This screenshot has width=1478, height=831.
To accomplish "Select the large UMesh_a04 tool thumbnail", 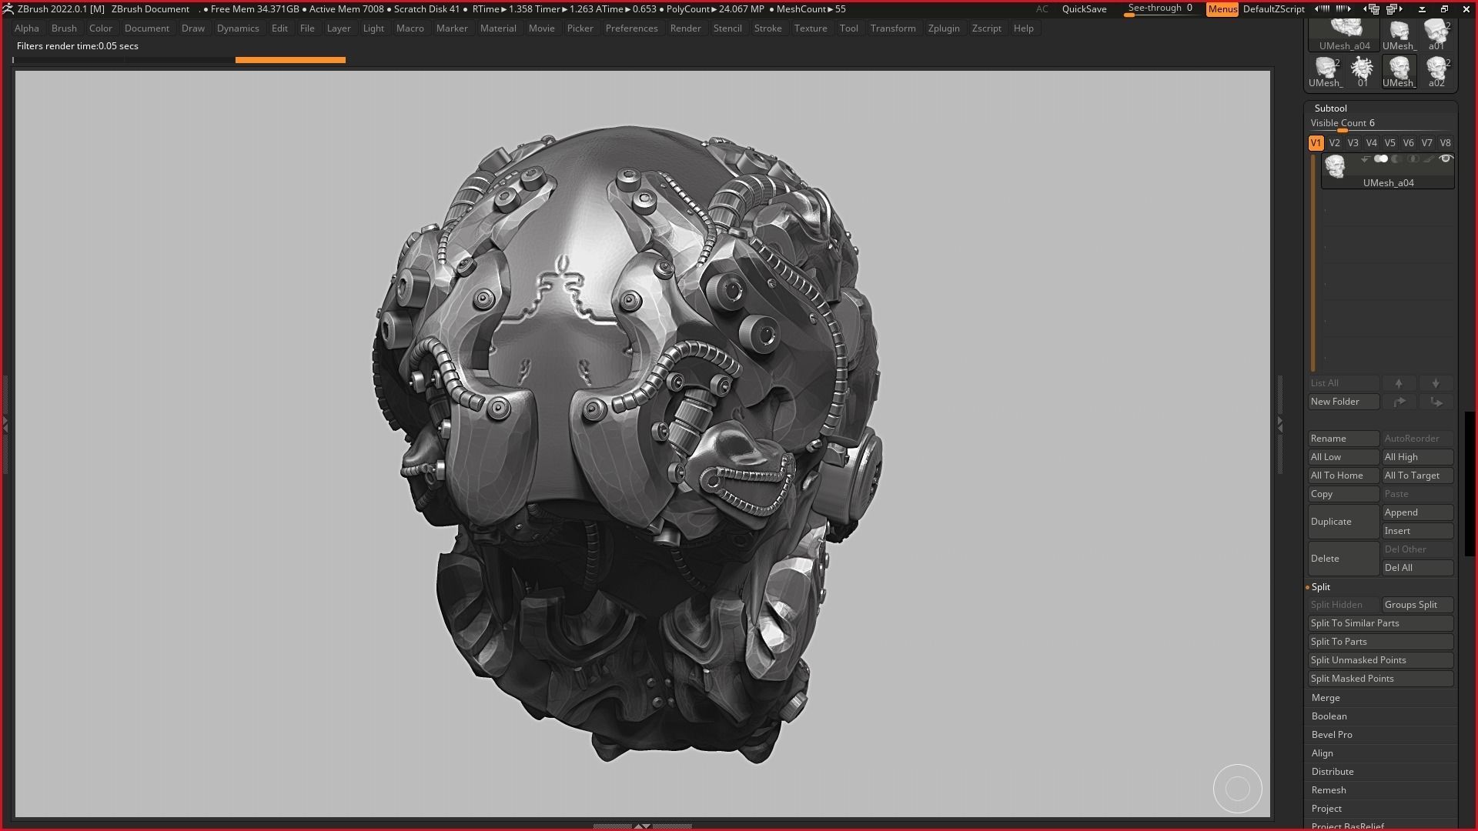I will pyautogui.click(x=1344, y=35).
